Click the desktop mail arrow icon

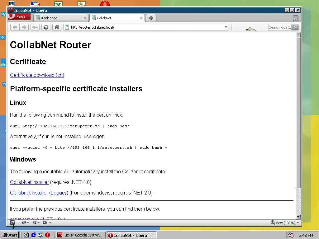(35, 4)
